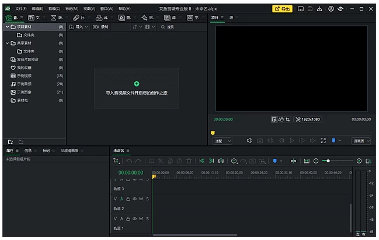
Task: Click the media 搜索 search field
Action: (x=182, y=27)
